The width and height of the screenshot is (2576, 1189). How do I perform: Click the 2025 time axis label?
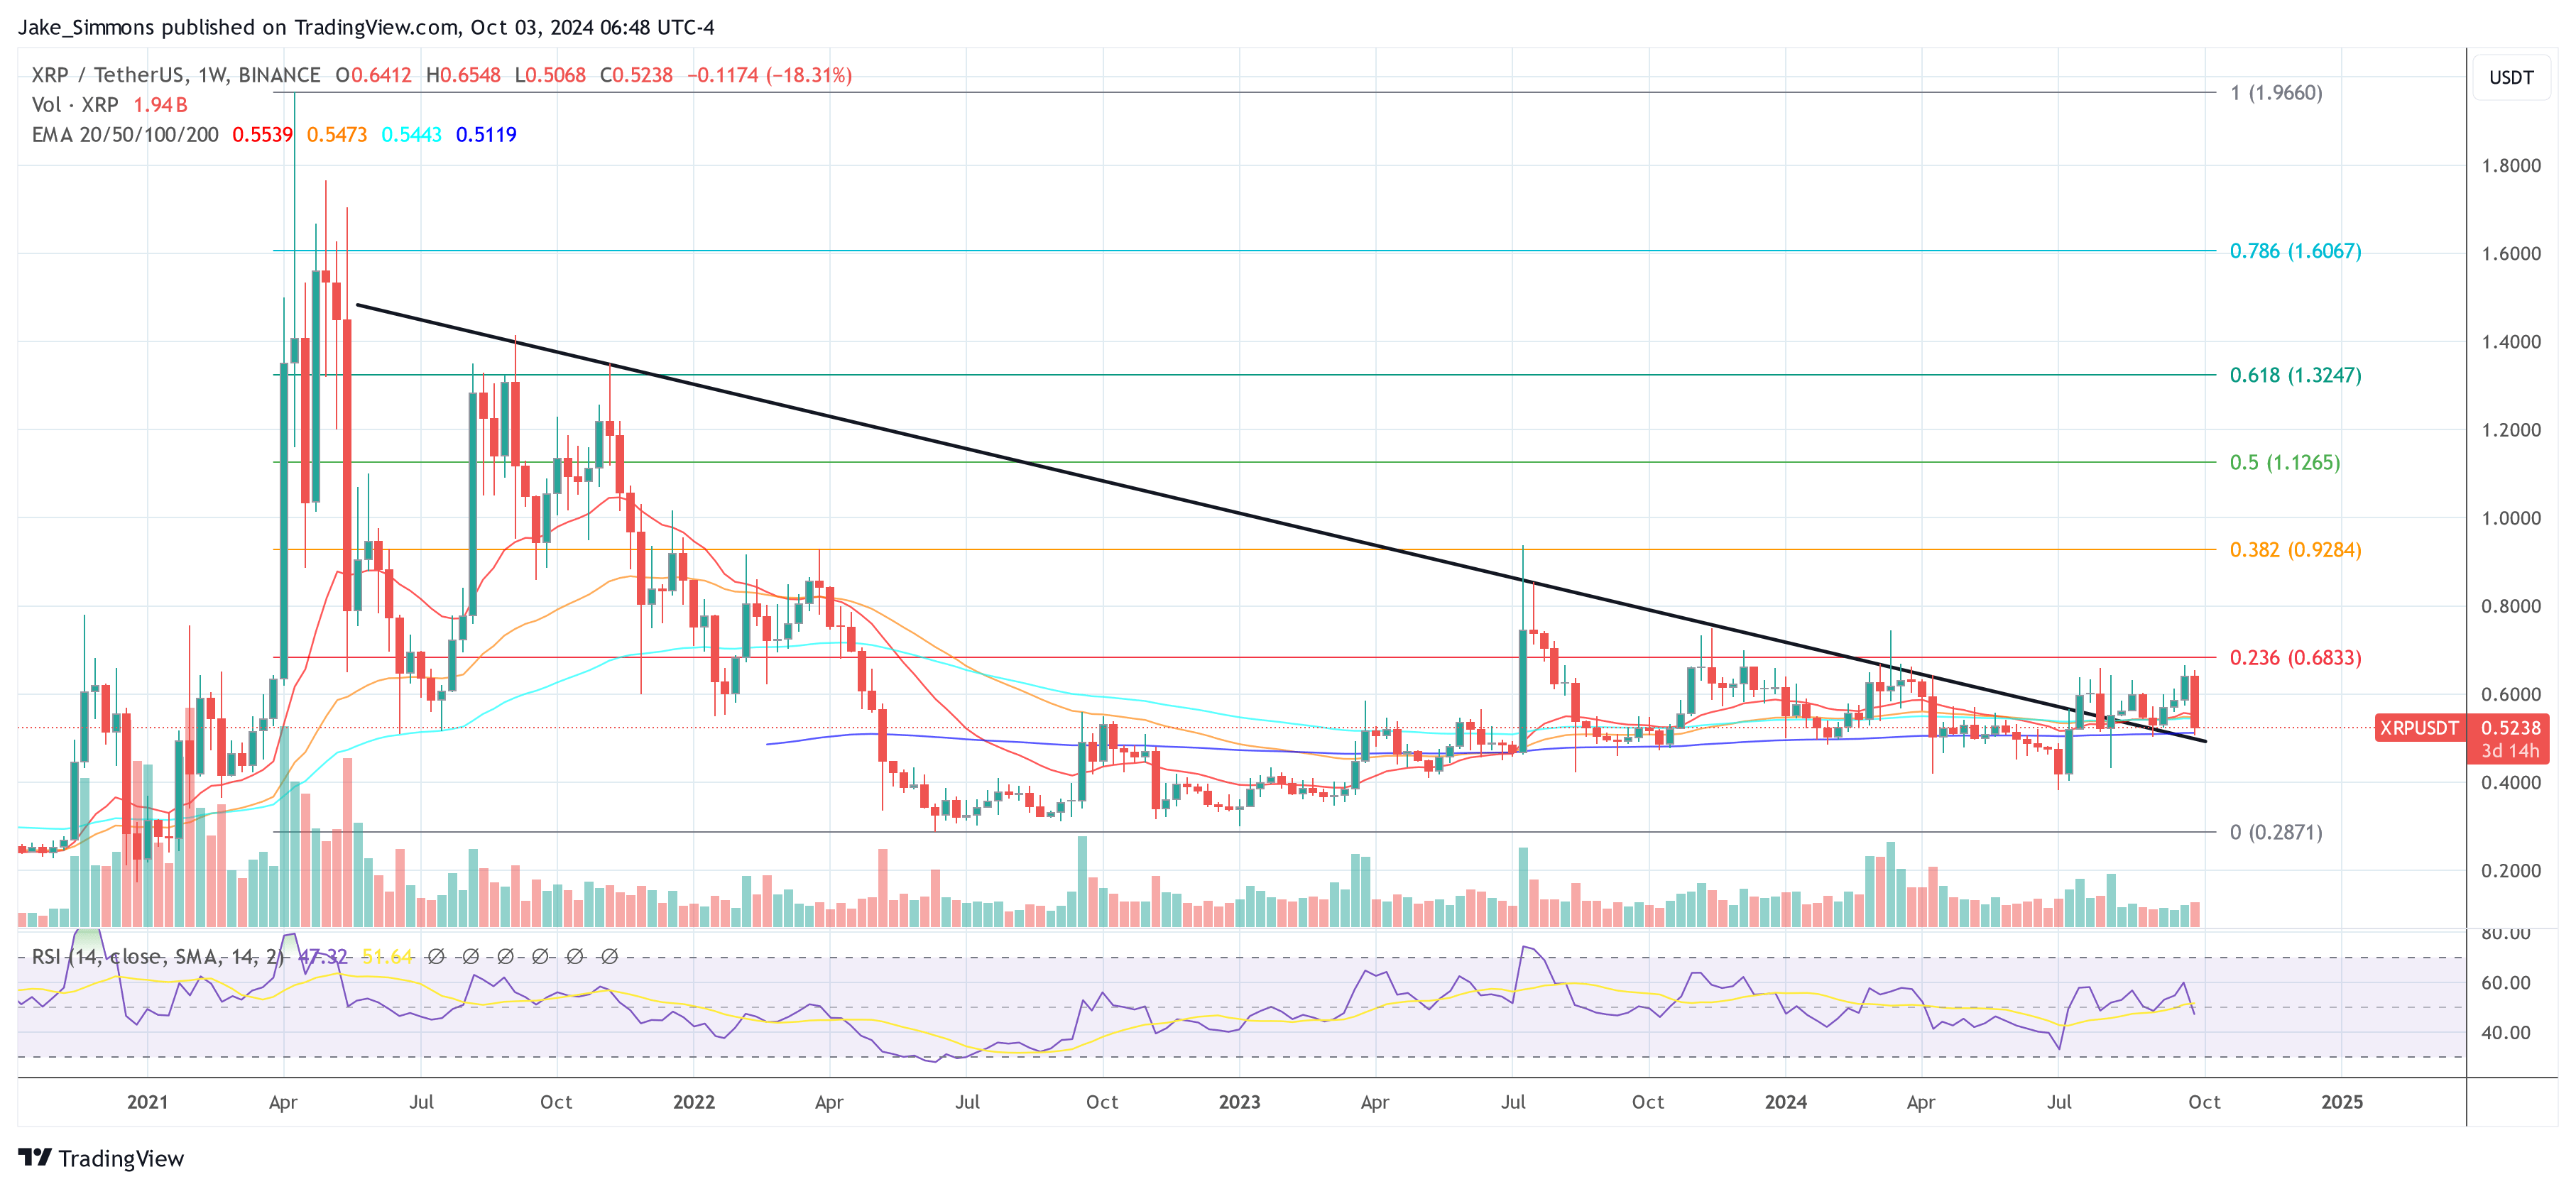pos(2342,1102)
